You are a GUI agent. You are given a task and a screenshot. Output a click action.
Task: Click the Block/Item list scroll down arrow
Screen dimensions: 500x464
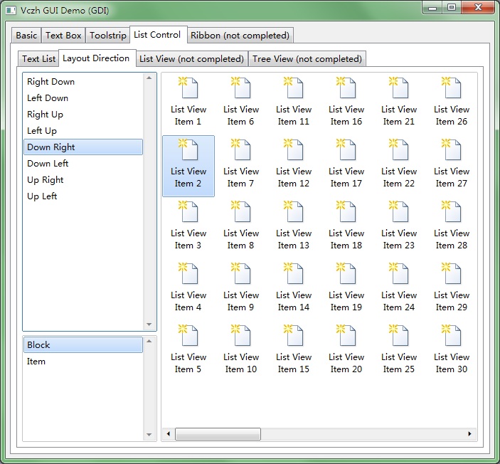point(149,435)
